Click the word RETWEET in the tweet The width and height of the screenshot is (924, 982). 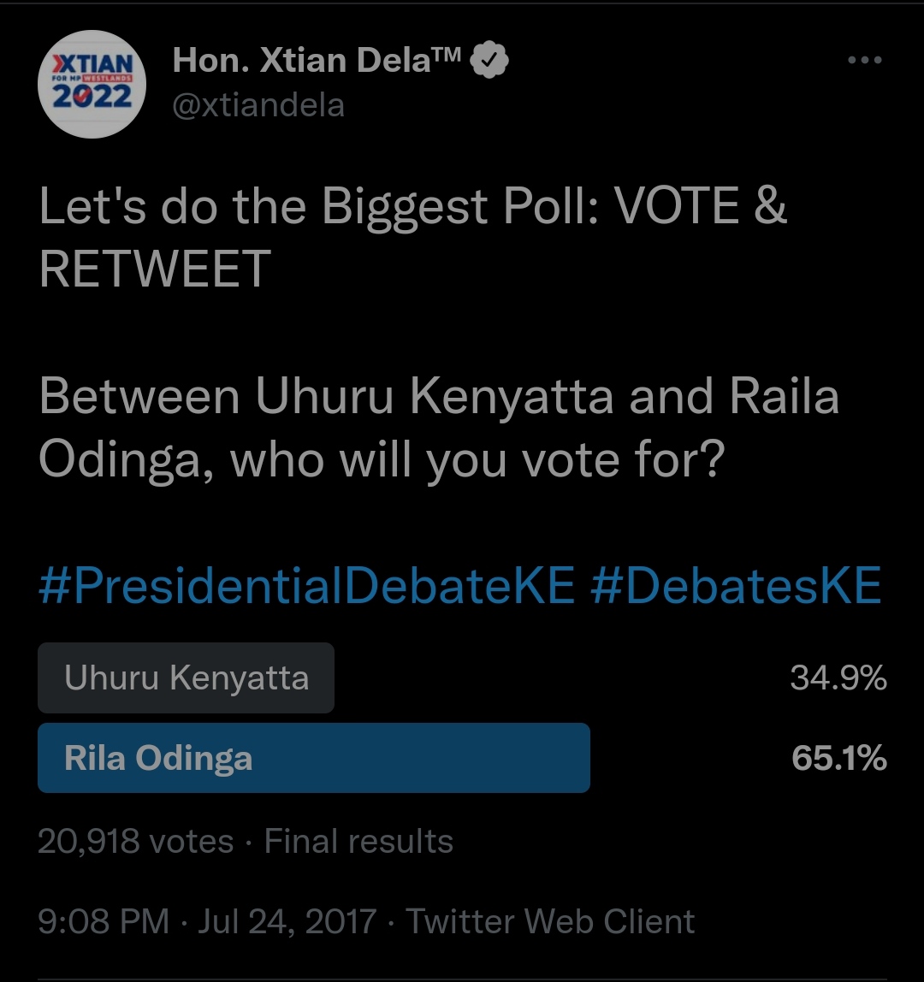[x=155, y=269]
